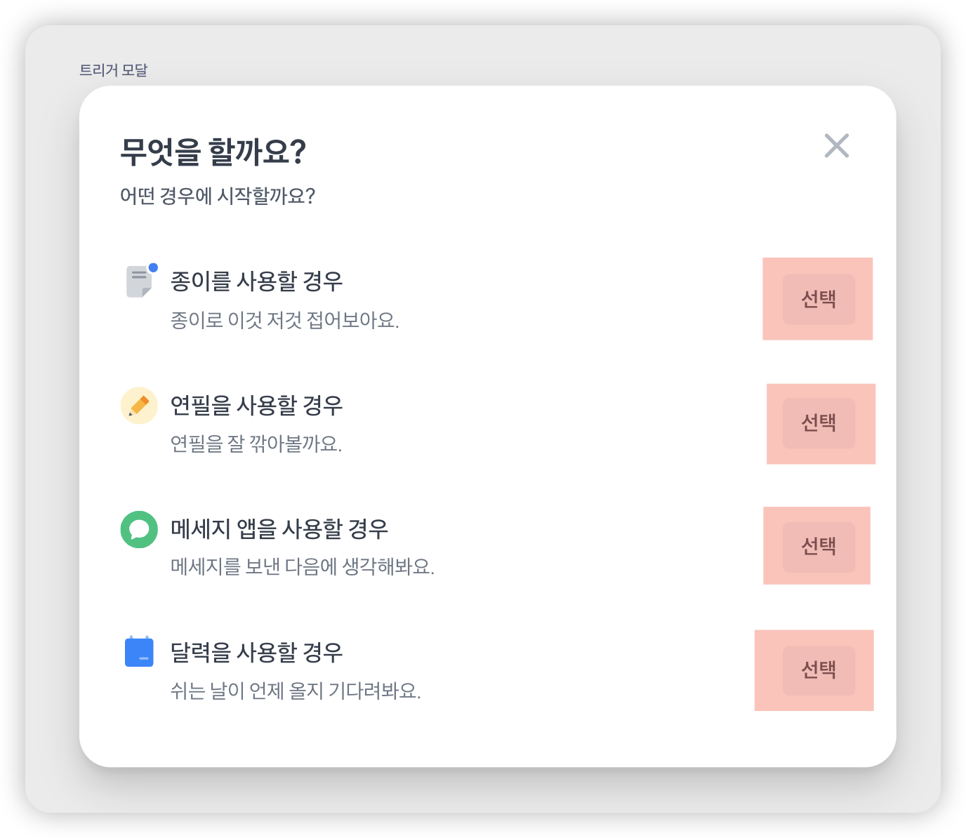The width and height of the screenshot is (966, 838).
Task: Click the blue notification dot on paper icon
Action: click(153, 267)
